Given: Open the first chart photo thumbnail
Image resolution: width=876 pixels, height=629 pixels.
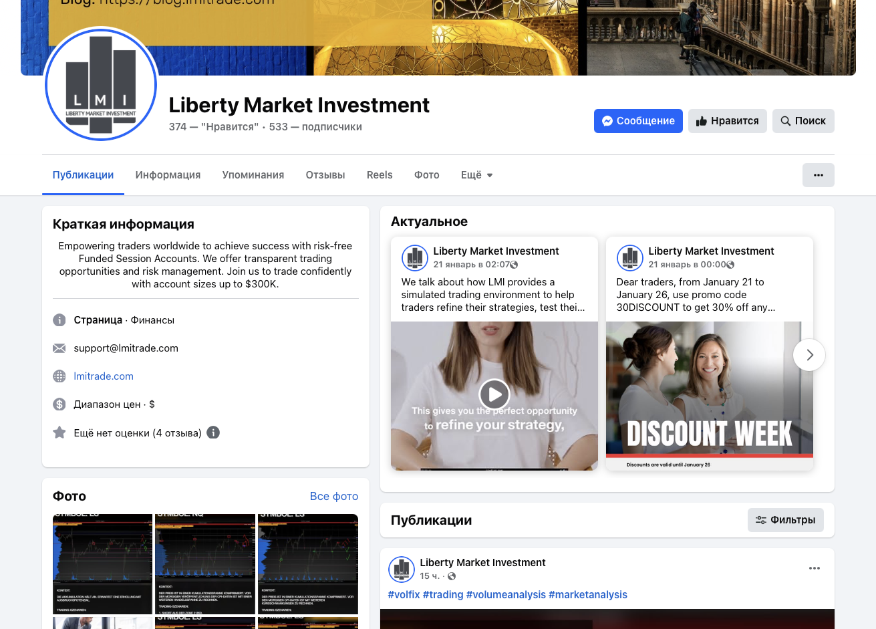Looking at the screenshot, I should point(102,564).
